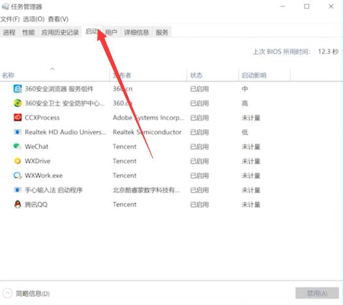This screenshot has height=305, width=343.
Task: Click the 简略信息(D) link
Action: pyautogui.click(x=33, y=293)
